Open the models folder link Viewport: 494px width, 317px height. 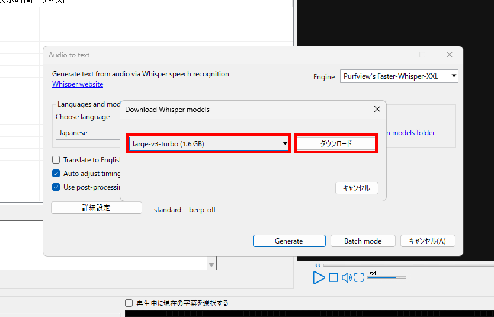410,133
